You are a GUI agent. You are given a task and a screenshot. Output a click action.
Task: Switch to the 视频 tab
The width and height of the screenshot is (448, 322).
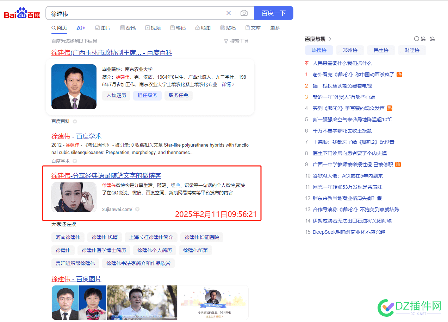pos(153,28)
